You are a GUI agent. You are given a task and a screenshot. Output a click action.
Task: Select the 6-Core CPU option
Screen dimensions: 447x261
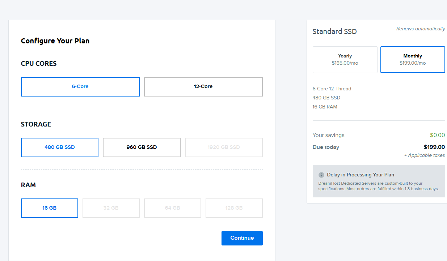(80, 87)
